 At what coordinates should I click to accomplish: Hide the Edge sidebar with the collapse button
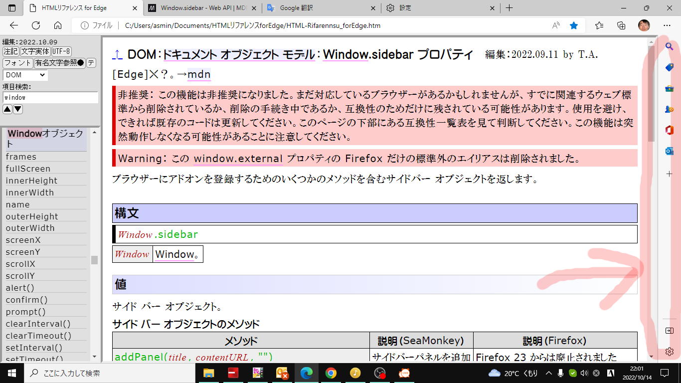[x=669, y=331]
